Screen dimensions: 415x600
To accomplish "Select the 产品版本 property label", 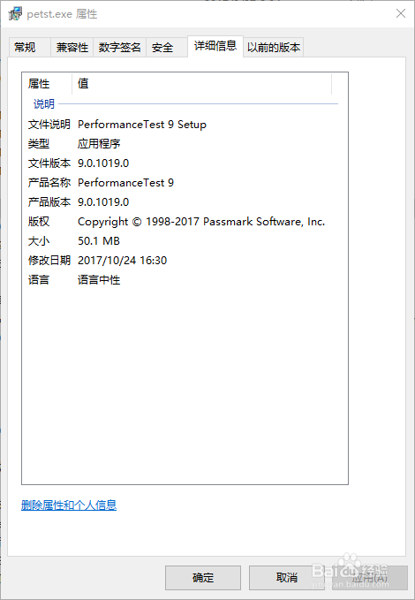I will 49,202.
